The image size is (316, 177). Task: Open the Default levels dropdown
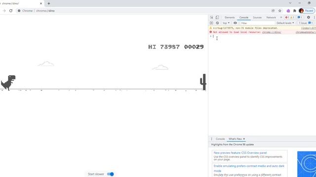tap(285, 23)
